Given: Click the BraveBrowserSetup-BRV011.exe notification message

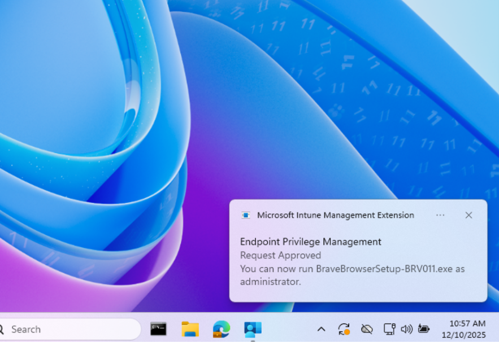Looking at the screenshot, I should point(352,269).
